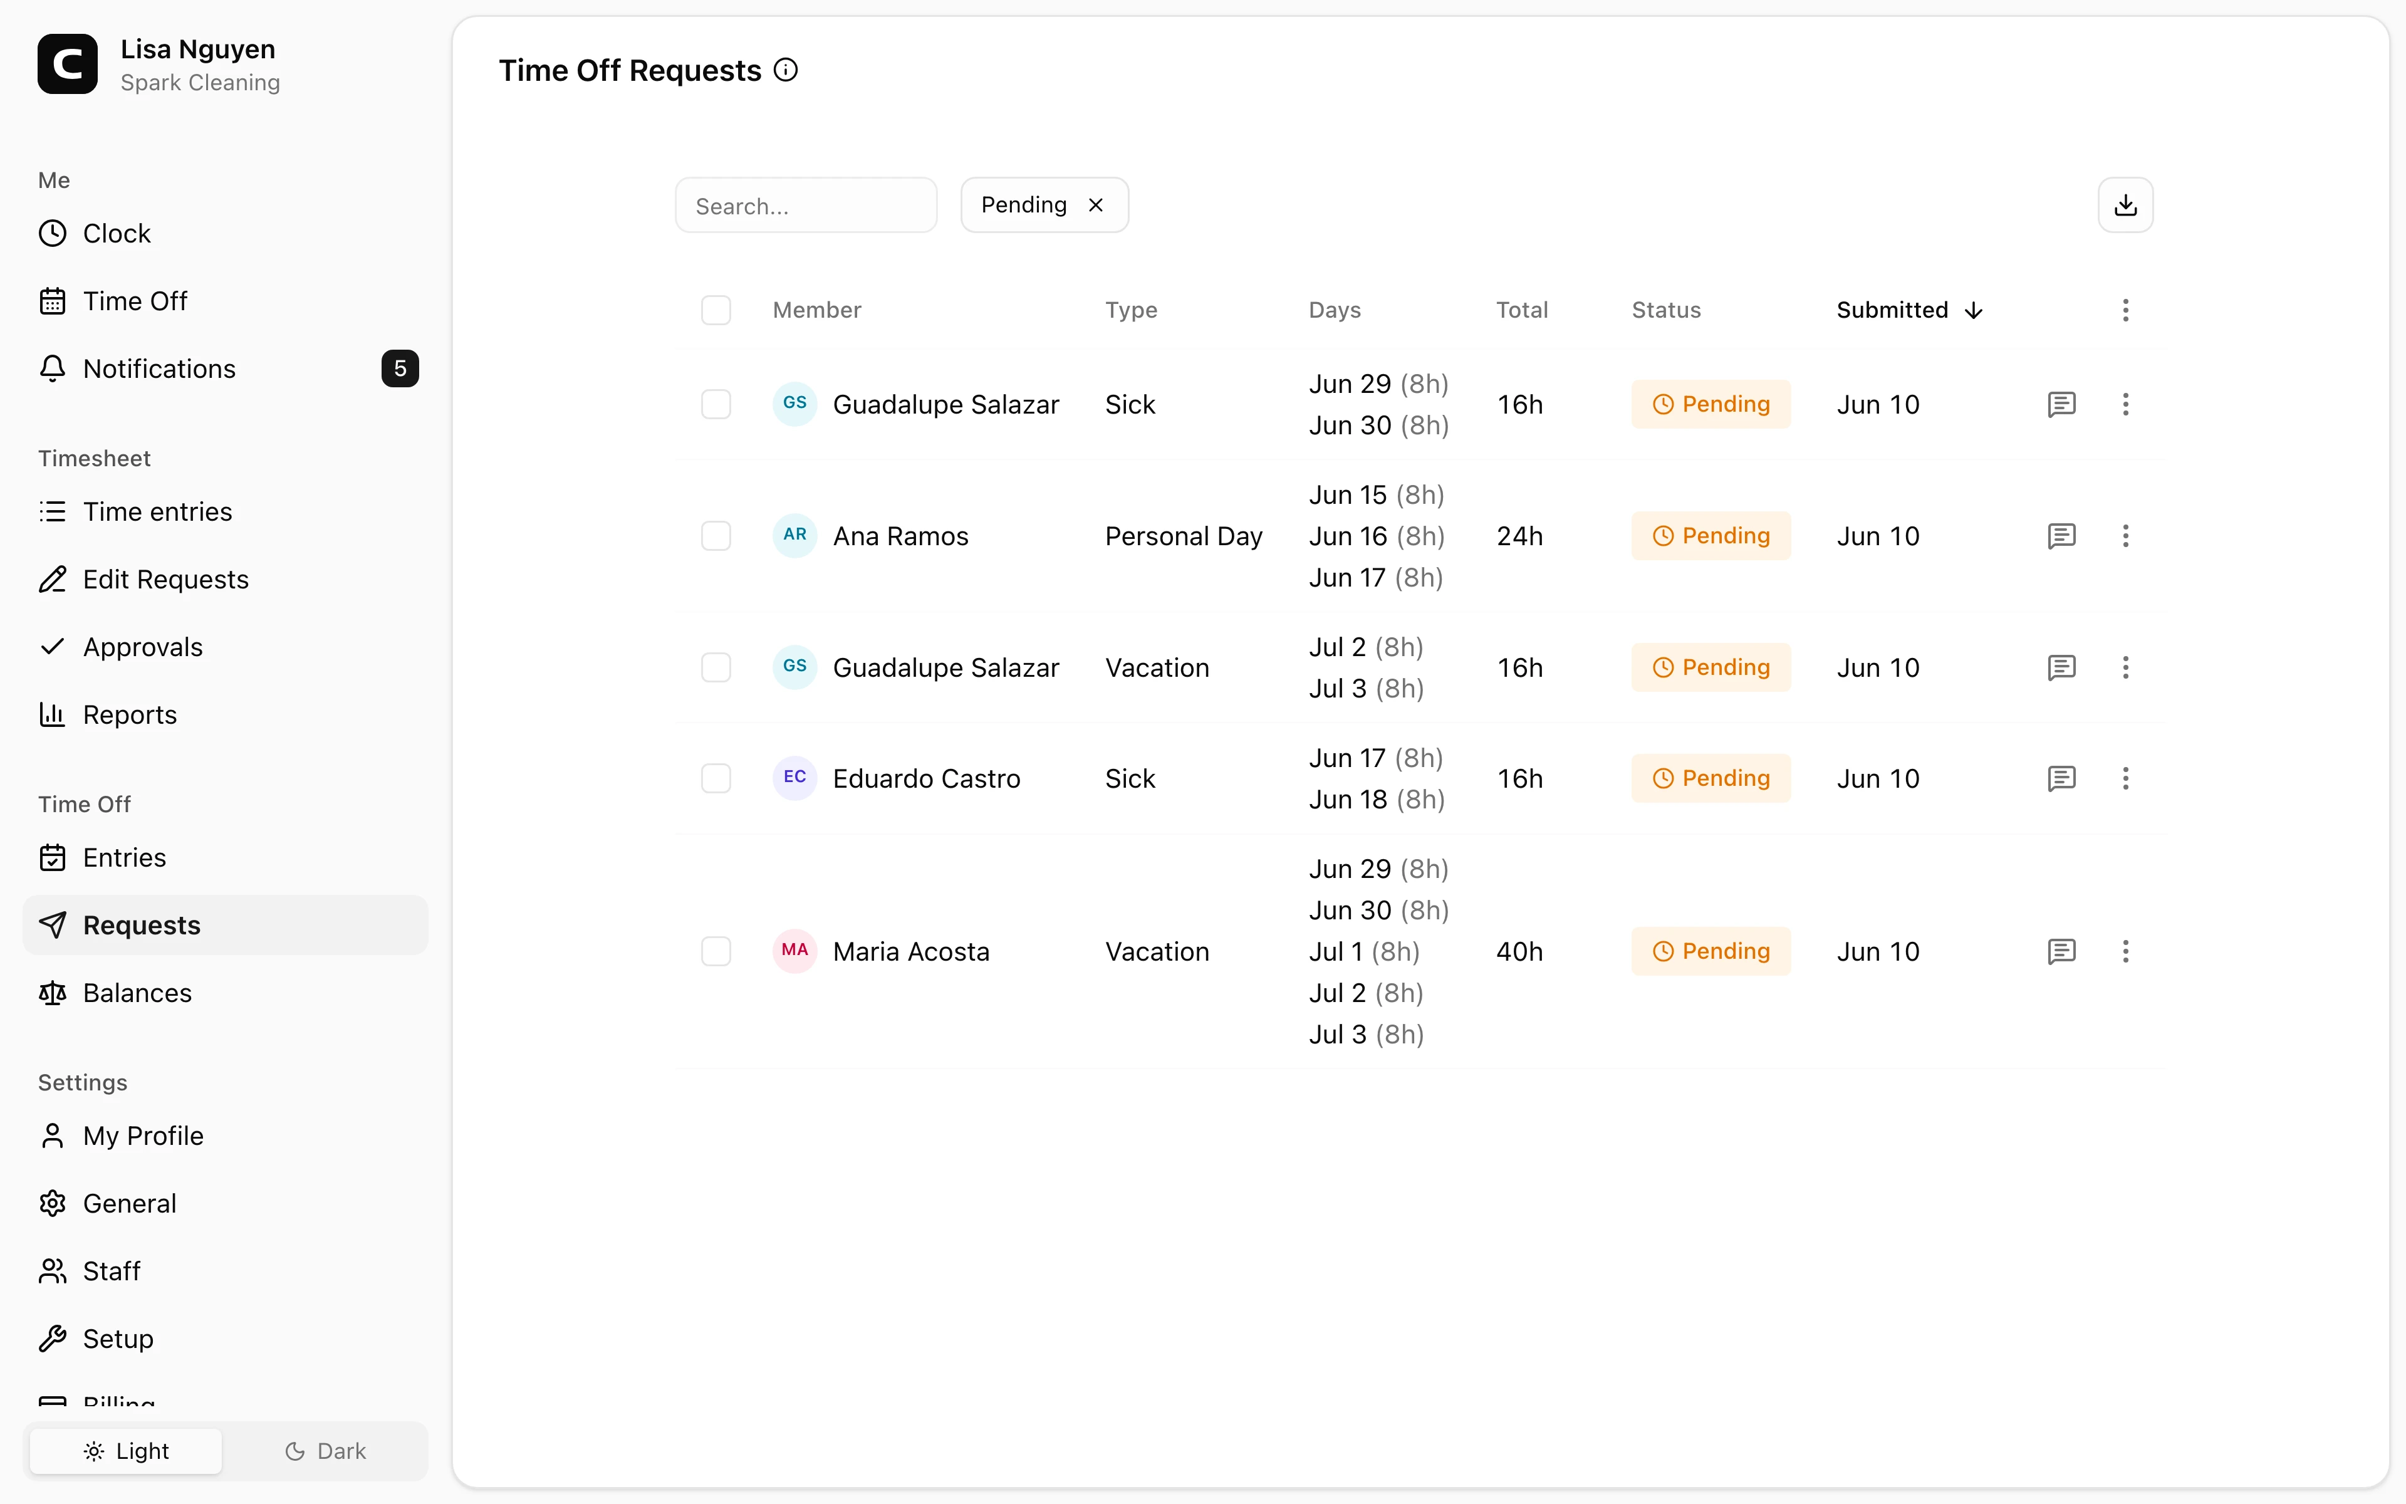Open Edit Requests in the sidebar
The height and width of the screenshot is (1504, 2406).
(225, 580)
